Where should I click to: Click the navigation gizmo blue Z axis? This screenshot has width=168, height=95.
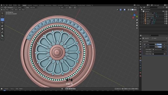[x=134, y=15]
